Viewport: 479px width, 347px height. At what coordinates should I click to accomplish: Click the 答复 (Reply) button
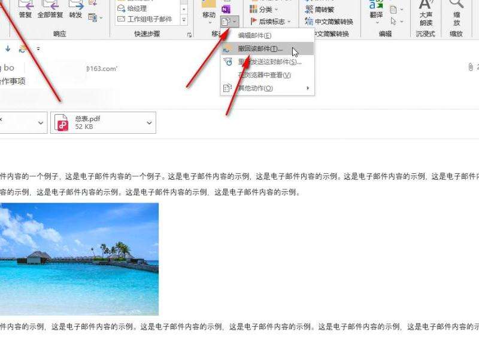click(x=25, y=9)
